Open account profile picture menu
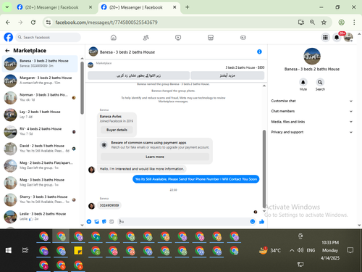 (x=348, y=37)
